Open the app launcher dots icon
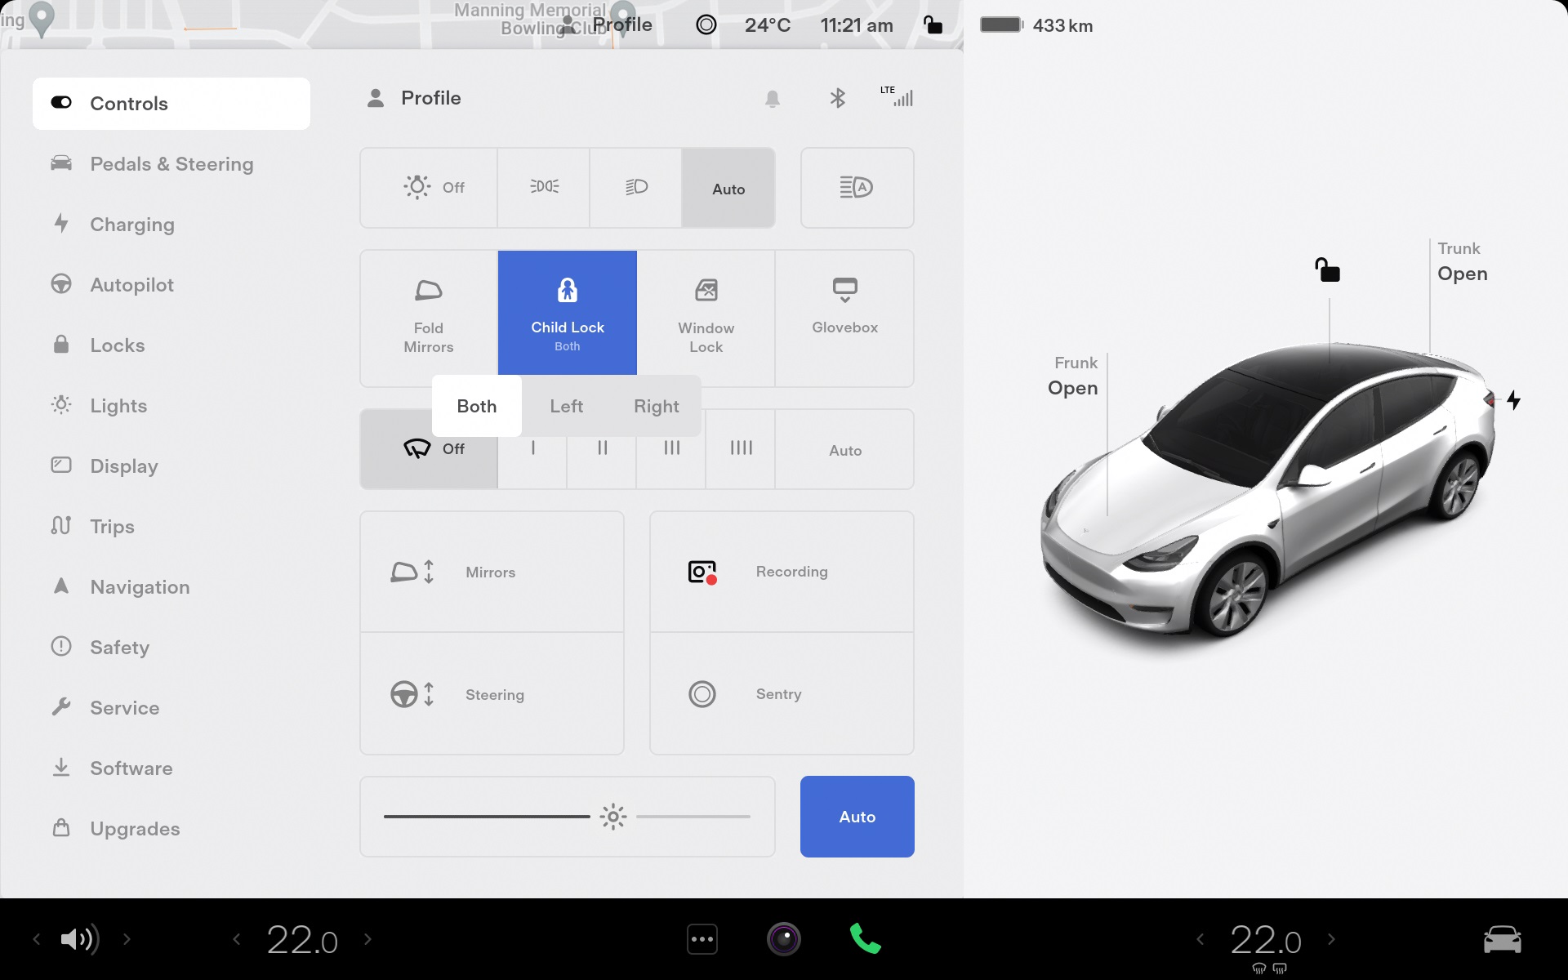The height and width of the screenshot is (980, 1568). [x=702, y=939]
